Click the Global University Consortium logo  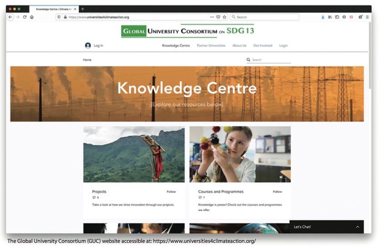pos(187,31)
